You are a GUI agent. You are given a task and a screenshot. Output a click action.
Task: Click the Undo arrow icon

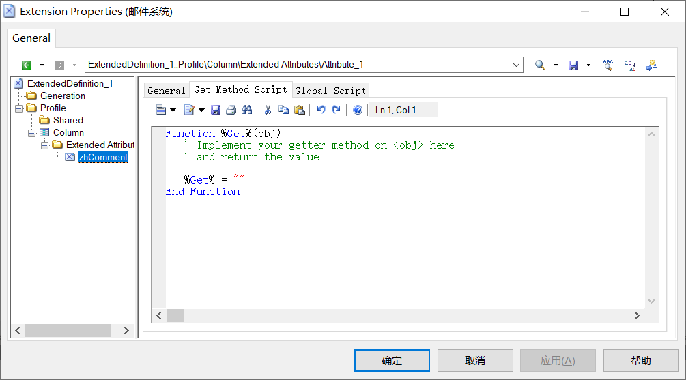(x=321, y=110)
